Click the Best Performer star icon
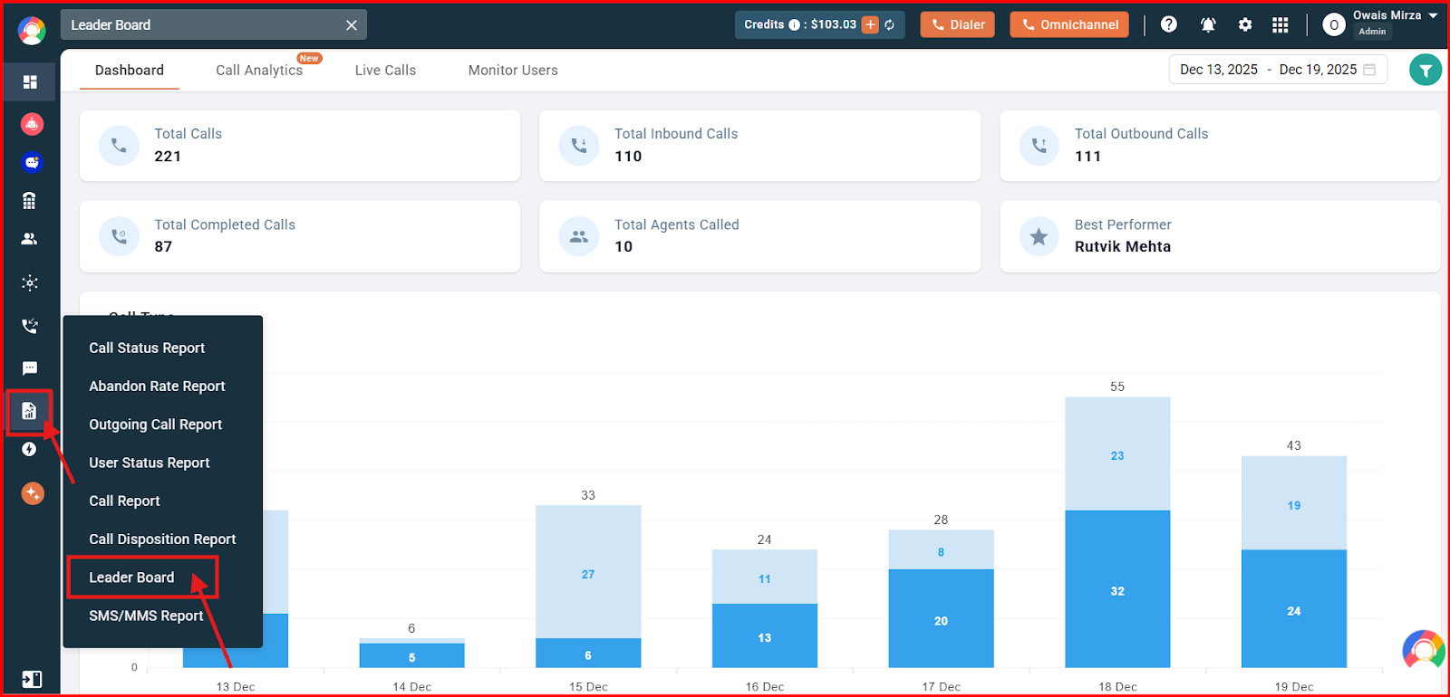The image size is (1450, 697). [x=1039, y=236]
